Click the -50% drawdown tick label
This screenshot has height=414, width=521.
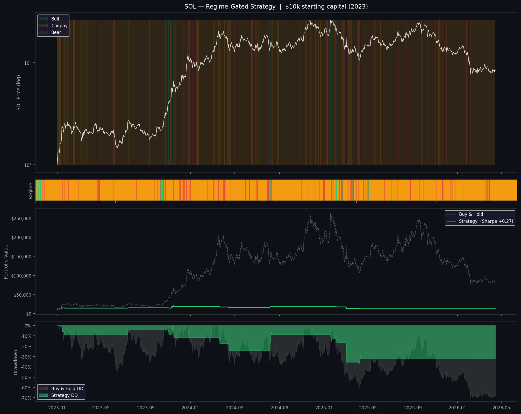[x=26, y=377]
